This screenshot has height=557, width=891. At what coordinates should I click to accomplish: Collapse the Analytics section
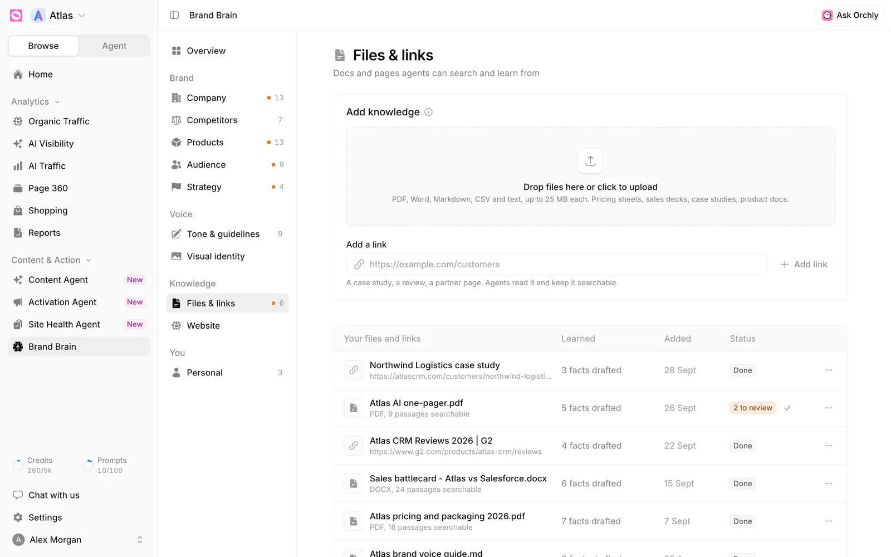coord(36,101)
